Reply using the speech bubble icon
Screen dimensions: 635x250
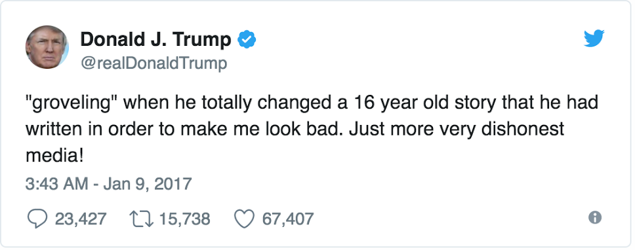[x=37, y=219]
